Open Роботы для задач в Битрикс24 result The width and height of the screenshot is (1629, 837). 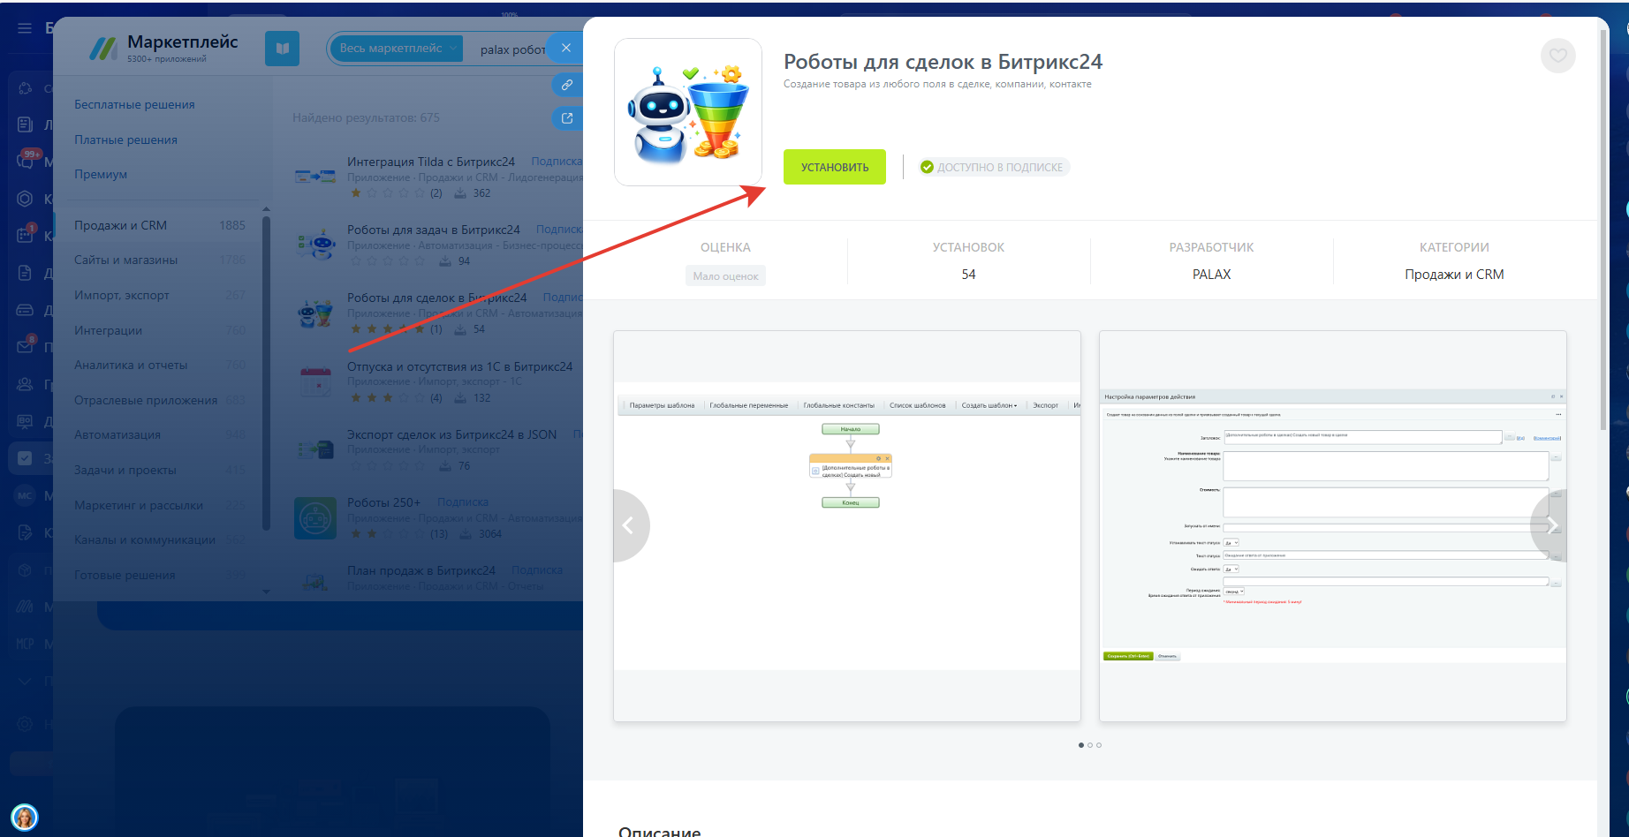coord(434,230)
